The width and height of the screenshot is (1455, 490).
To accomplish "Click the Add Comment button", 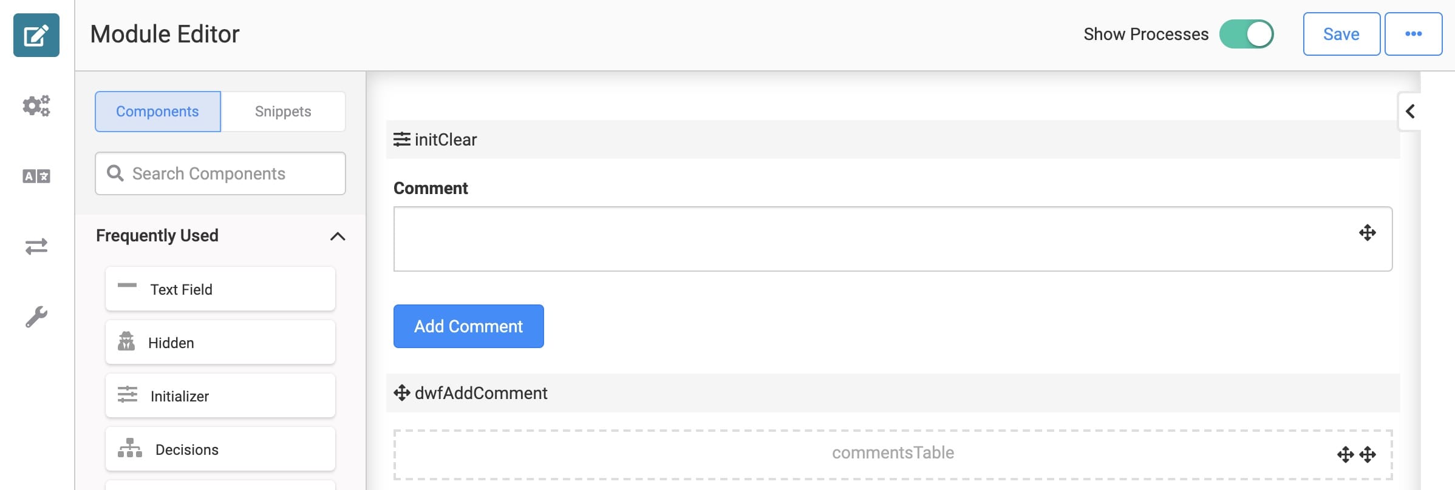I will tap(469, 326).
